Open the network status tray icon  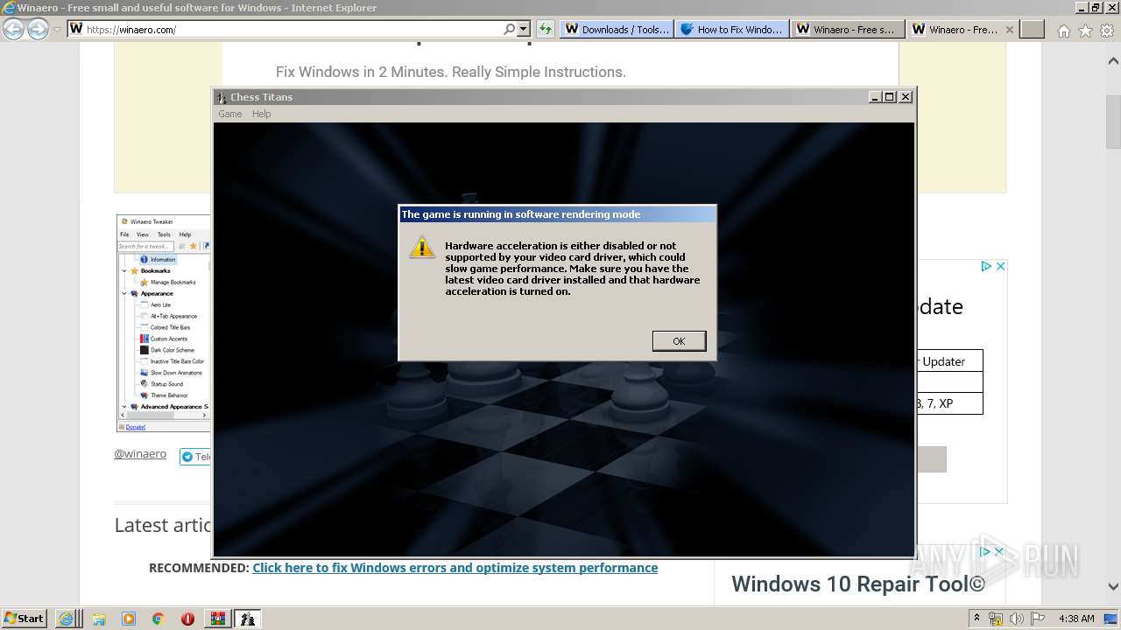click(997, 619)
